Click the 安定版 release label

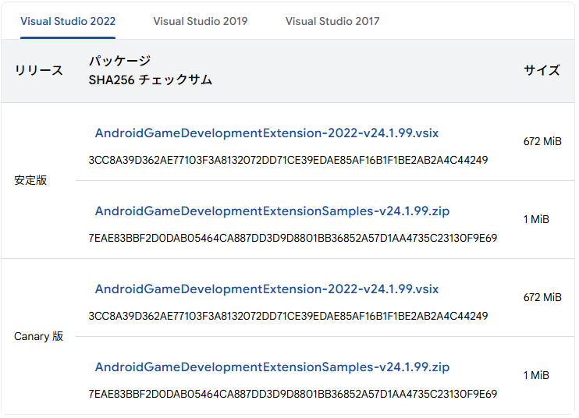click(x=30, y=180)
